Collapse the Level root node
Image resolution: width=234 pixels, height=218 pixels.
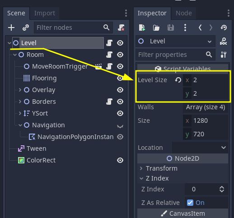point(9,43)
